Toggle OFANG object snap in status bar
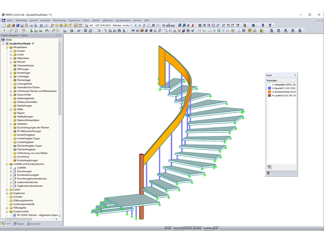 point(198,228)
